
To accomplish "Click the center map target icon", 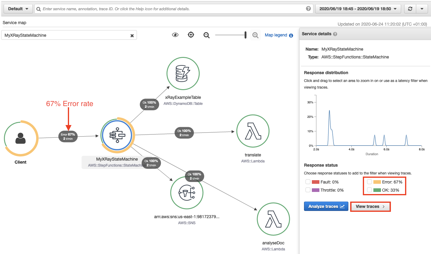I will (x=191, y=35).
